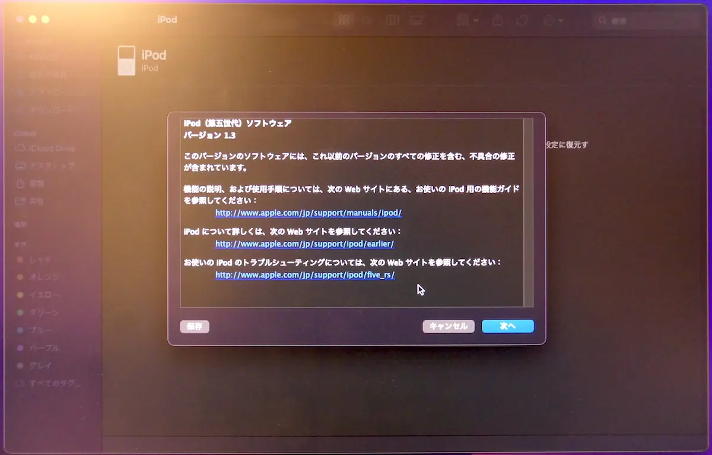This screenshot has width=712, height=455.
Task: Click the バージョン 1.3 text line
Action: coord(209,135)
